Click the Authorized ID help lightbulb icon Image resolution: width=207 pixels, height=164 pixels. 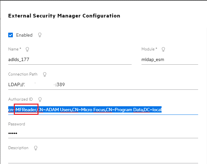[x=40, y=99]
